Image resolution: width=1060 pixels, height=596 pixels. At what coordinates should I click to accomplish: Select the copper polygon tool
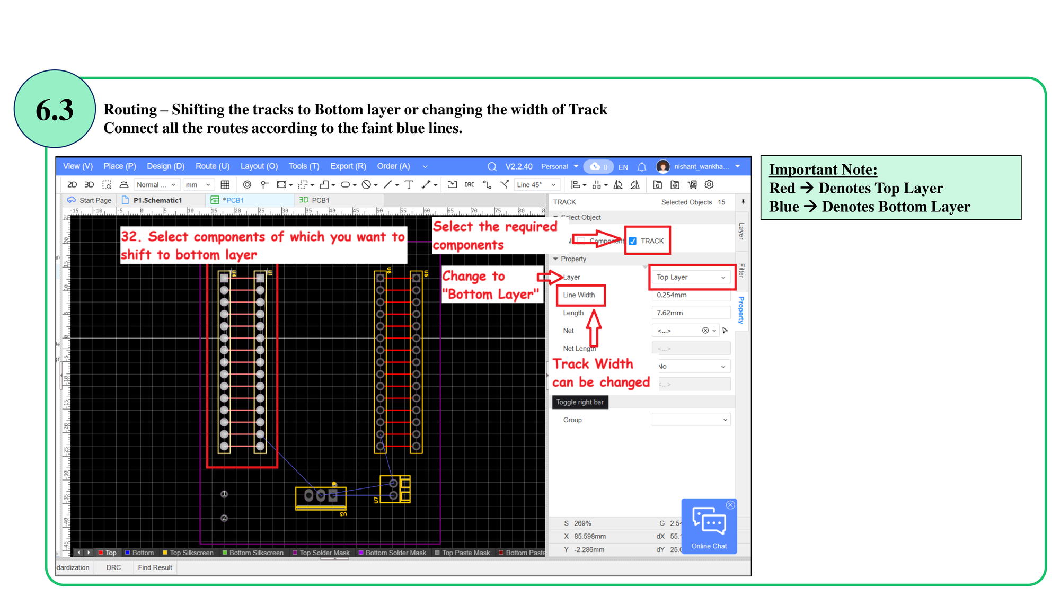click(324, 185)
